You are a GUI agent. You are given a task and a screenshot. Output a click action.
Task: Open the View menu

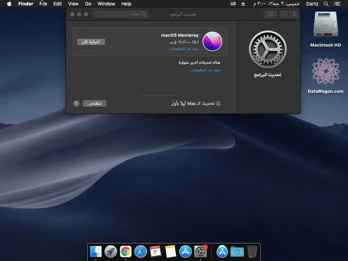tap(73, 4)
